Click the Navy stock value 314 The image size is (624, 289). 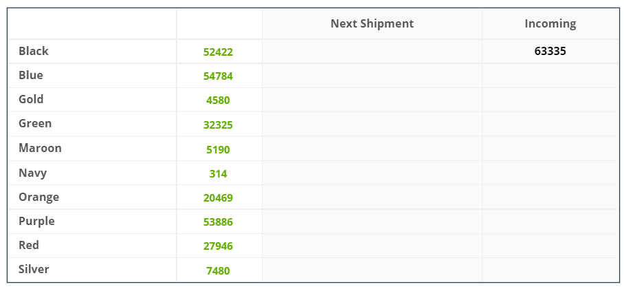pos(218,174)
